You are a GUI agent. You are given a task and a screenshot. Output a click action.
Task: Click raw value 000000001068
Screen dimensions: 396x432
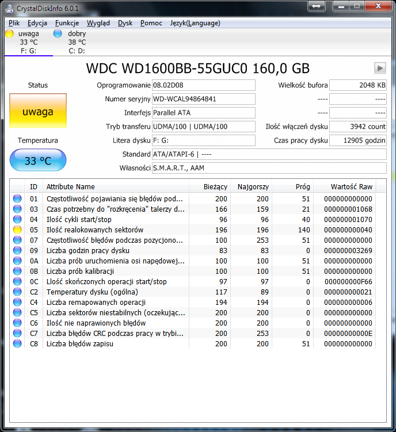point(348,209)
